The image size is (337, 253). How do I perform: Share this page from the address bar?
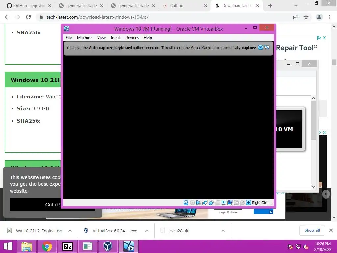[x=296, y=17]
